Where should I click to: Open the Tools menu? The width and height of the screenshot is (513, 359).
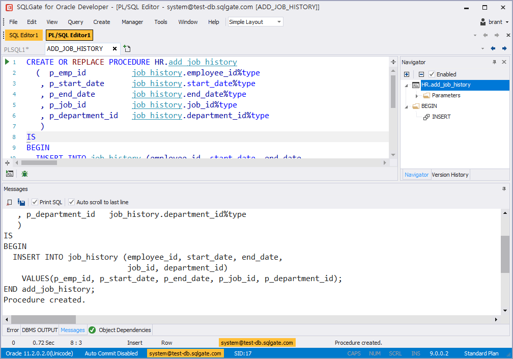click(x=161, y=22)
